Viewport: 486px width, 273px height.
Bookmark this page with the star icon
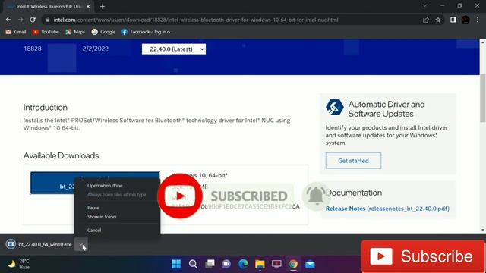coord(438,20)
